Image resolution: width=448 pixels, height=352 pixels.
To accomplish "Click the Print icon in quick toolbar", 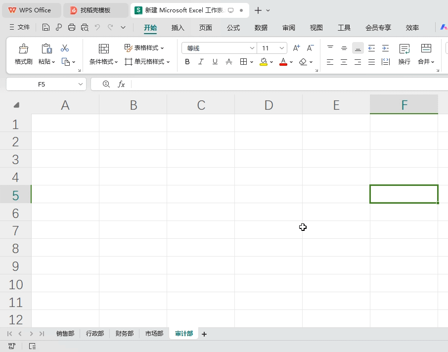I will point(71,27).
